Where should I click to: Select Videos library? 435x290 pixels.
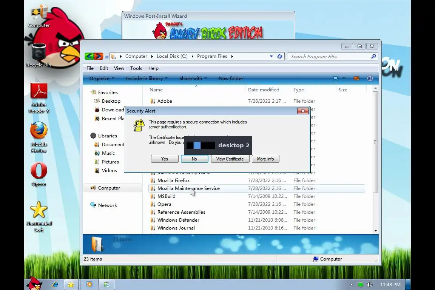pos(109,171)
